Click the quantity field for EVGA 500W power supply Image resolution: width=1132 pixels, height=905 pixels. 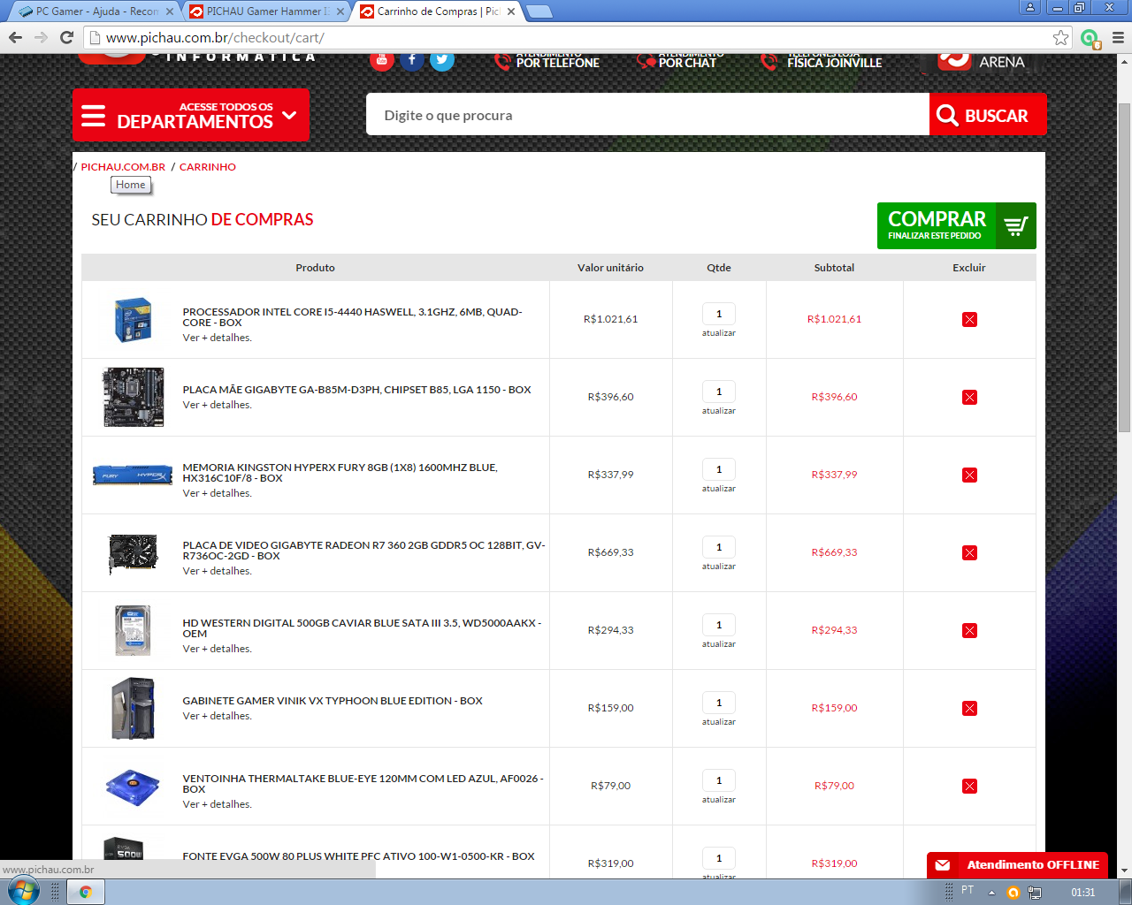(719, 858)
